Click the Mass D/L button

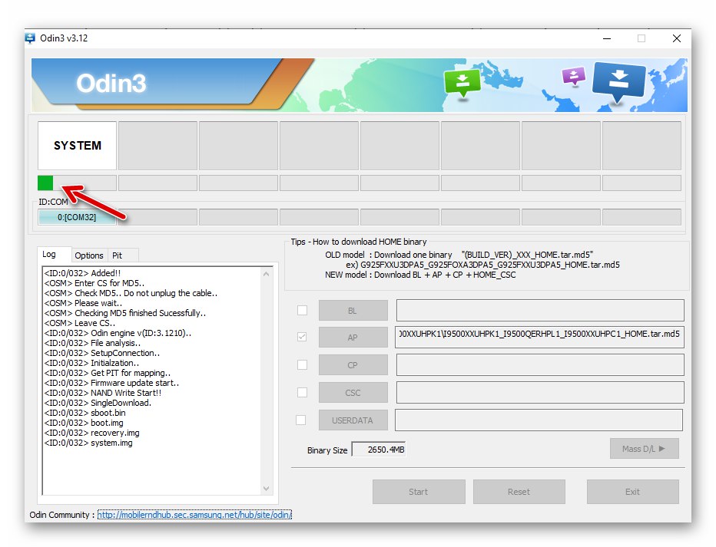point(644,448)
